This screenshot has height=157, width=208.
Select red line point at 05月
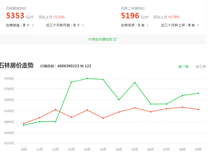coord(135,108)
